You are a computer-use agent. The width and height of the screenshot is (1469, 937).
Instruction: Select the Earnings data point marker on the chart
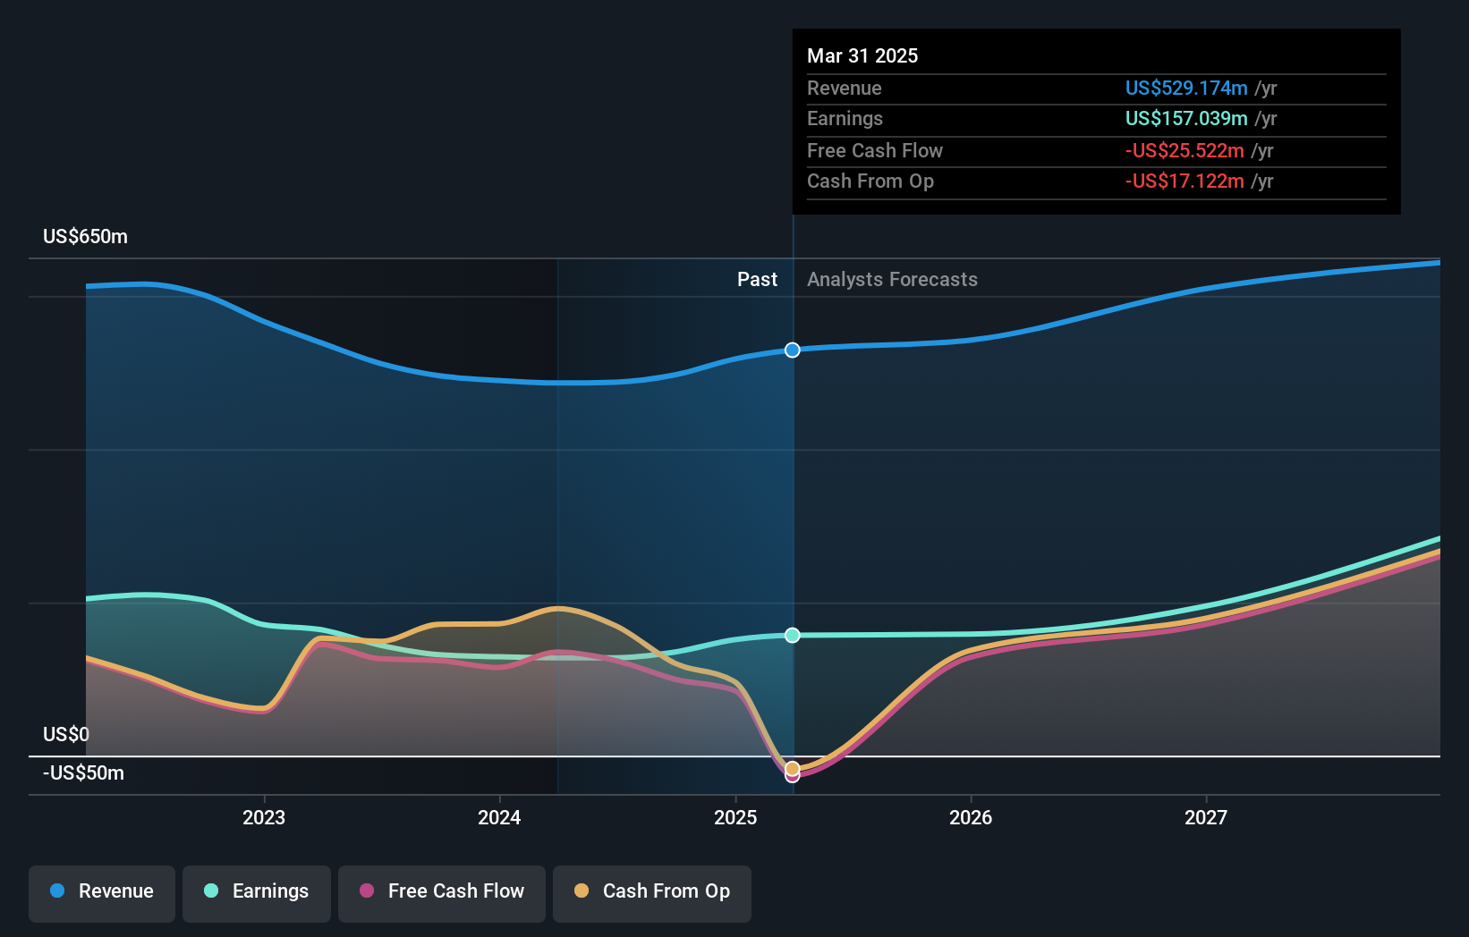coord(792,636)
